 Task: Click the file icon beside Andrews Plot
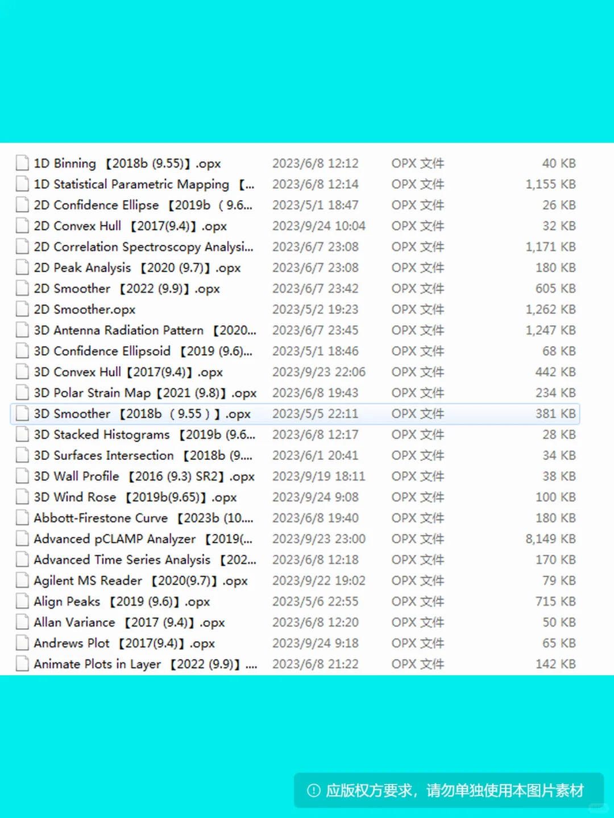(x=22, y=643)
